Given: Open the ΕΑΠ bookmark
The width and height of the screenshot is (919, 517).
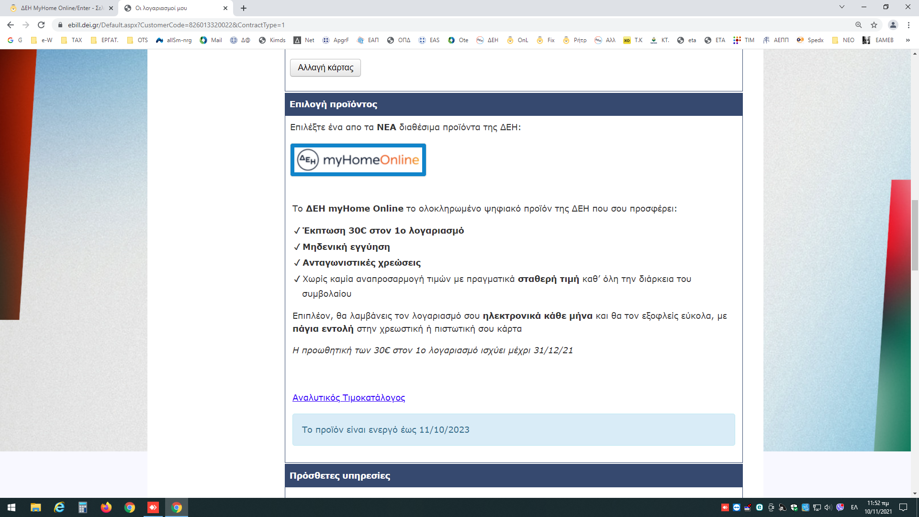Looking at the screenshot, I should (x=368, y=40).
